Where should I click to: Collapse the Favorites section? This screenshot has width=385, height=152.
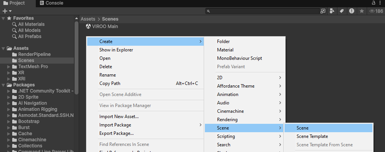tap(3, 18)
